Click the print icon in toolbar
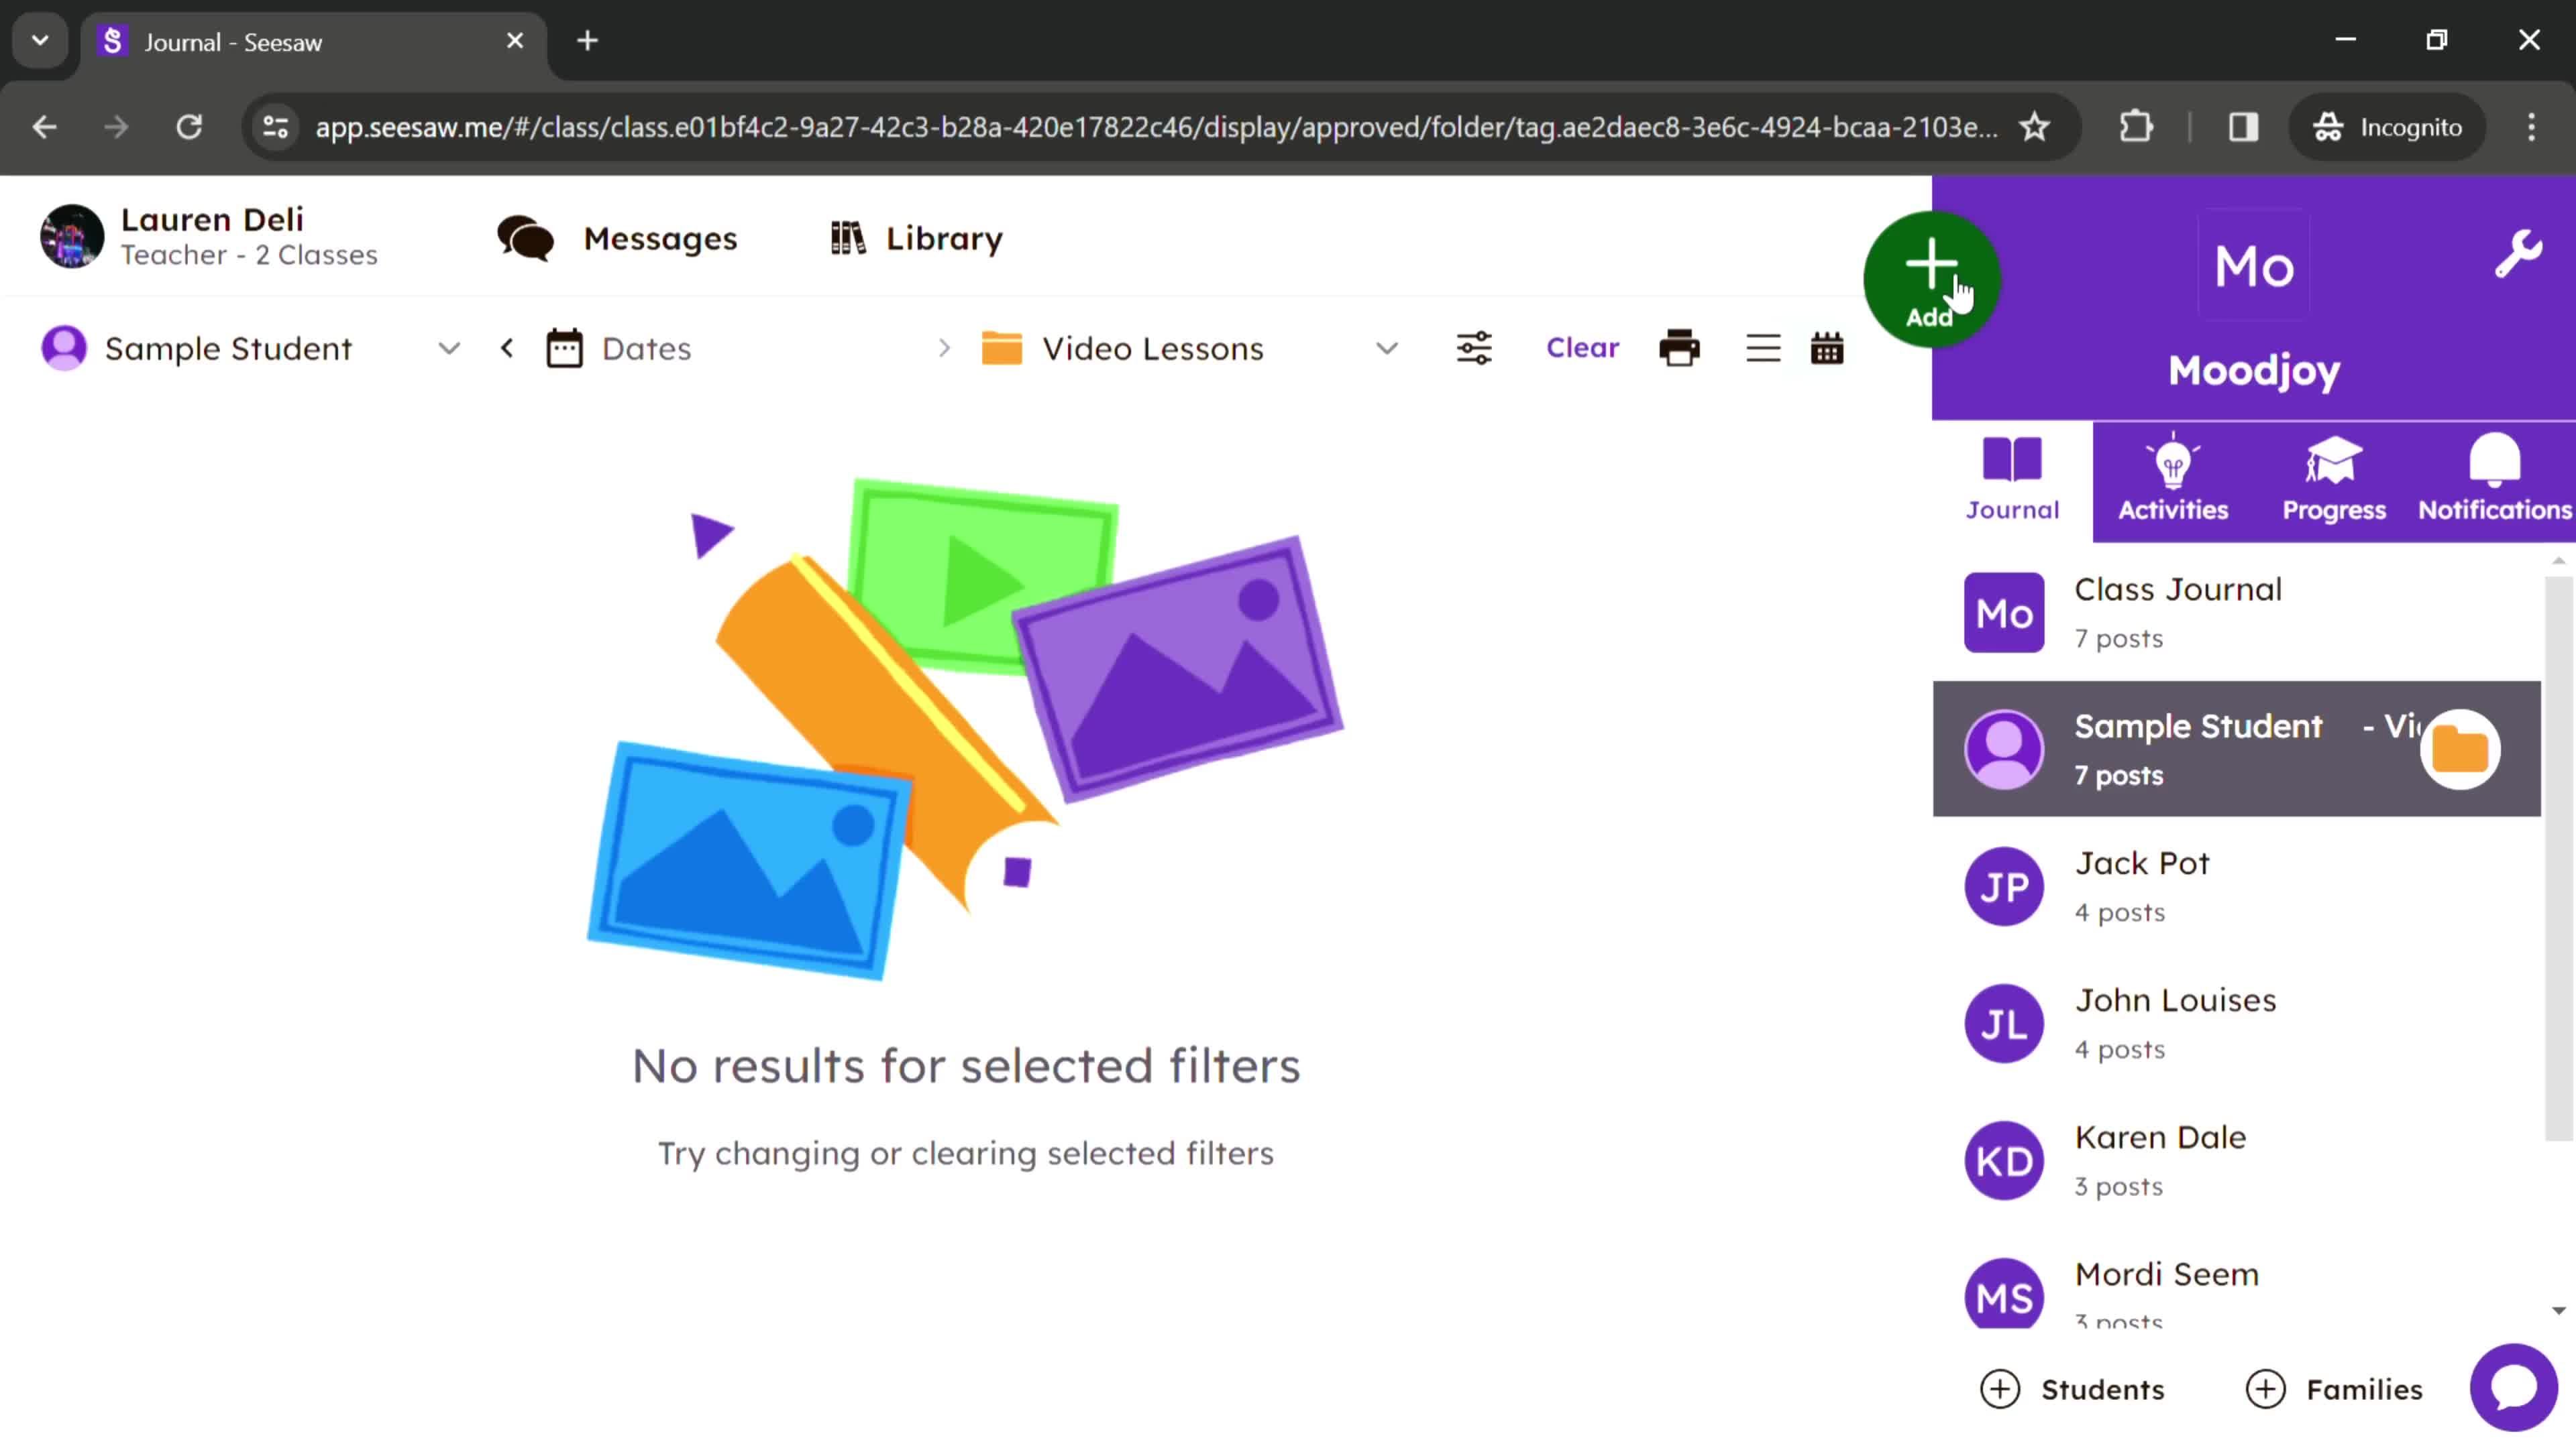 point(1677,349)
